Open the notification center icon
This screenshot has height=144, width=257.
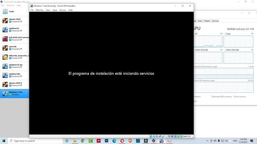pyautogui.click(x=252, y=141)
